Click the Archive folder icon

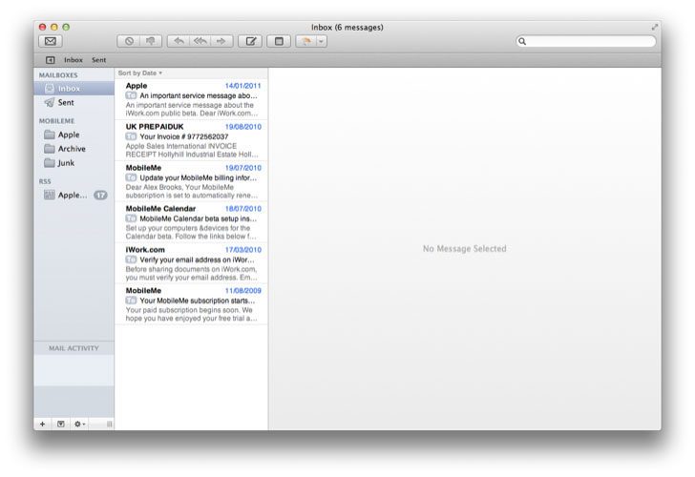click(50, 149)
